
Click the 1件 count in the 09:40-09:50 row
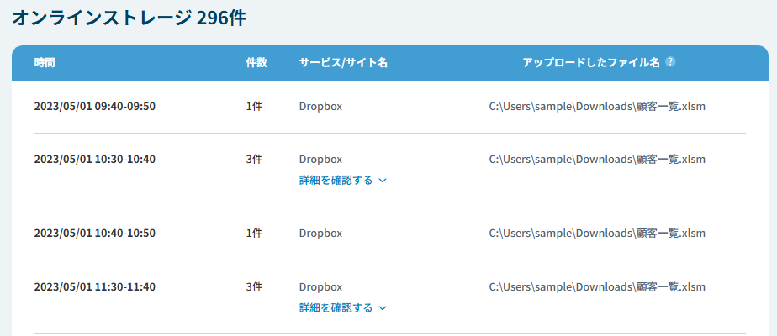[x=254, y=107]
